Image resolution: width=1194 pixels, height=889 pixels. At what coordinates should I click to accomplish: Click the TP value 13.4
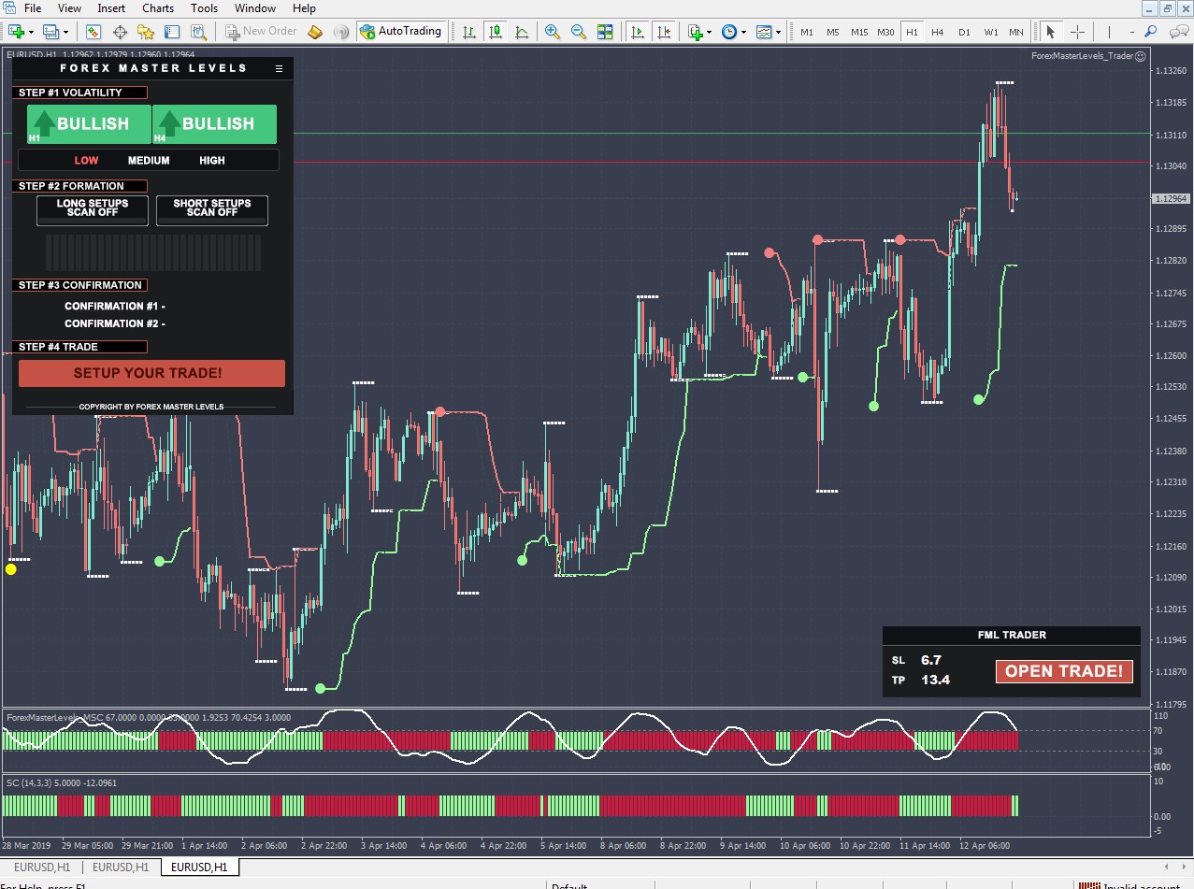(x=935, y=680)
